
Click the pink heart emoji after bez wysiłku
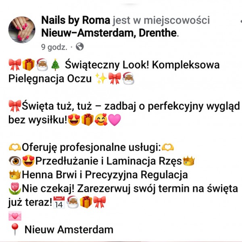(115, 120)
